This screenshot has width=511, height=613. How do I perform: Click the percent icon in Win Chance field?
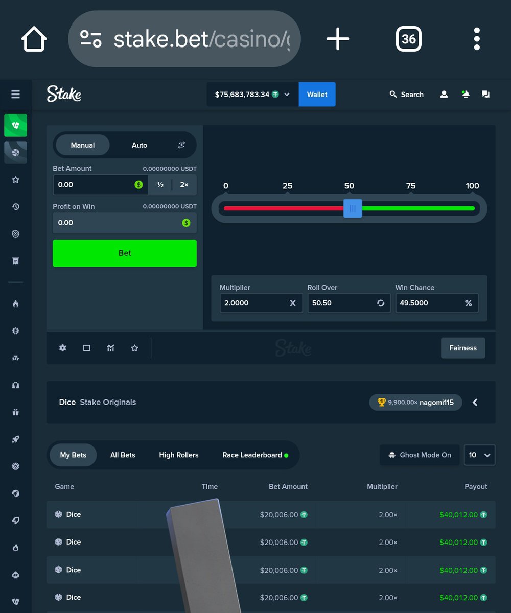(x=469, y=303)
